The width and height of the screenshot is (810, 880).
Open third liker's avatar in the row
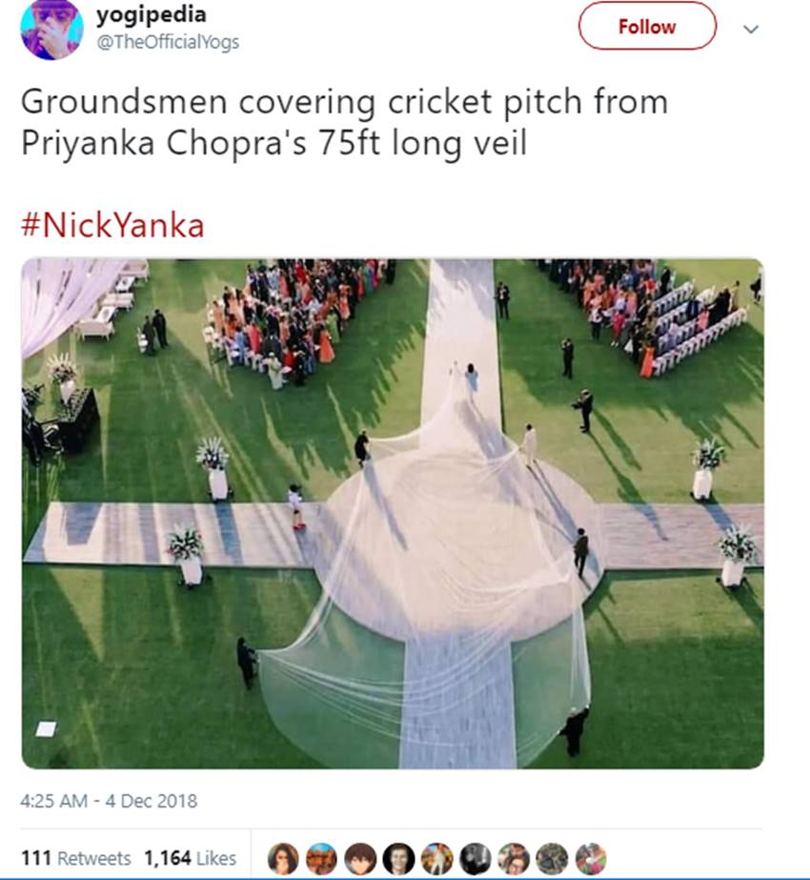[x=360, y=859]
